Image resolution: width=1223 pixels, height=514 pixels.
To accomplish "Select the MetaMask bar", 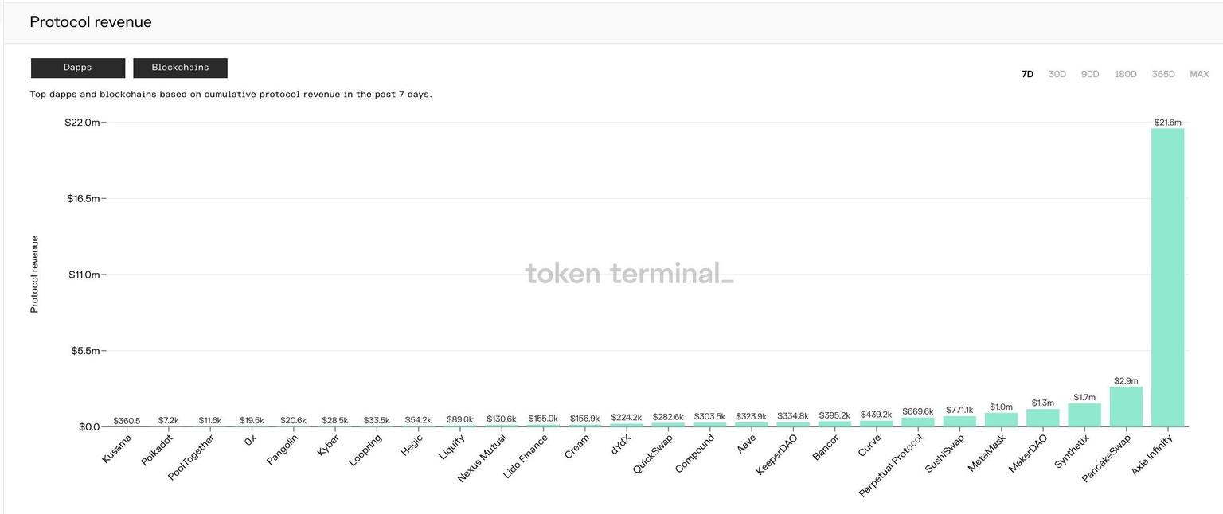I will point(1001,419).
